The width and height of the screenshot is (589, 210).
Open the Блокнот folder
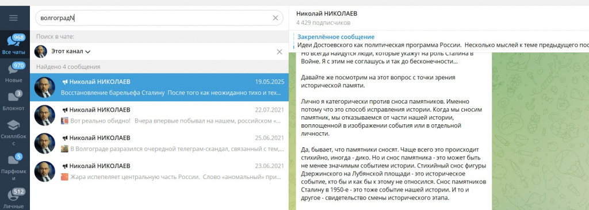[14, 101]
